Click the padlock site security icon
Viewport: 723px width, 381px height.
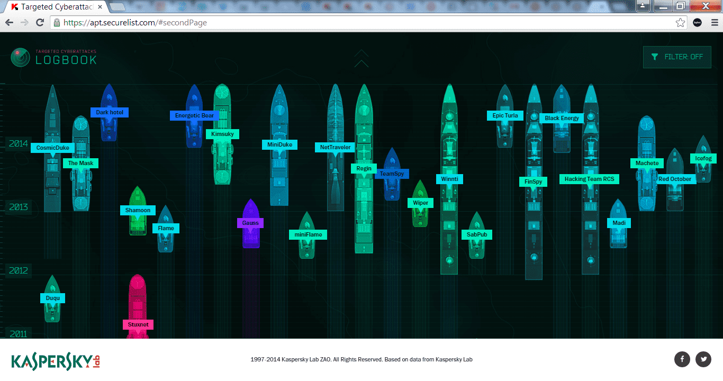[57, 23]
